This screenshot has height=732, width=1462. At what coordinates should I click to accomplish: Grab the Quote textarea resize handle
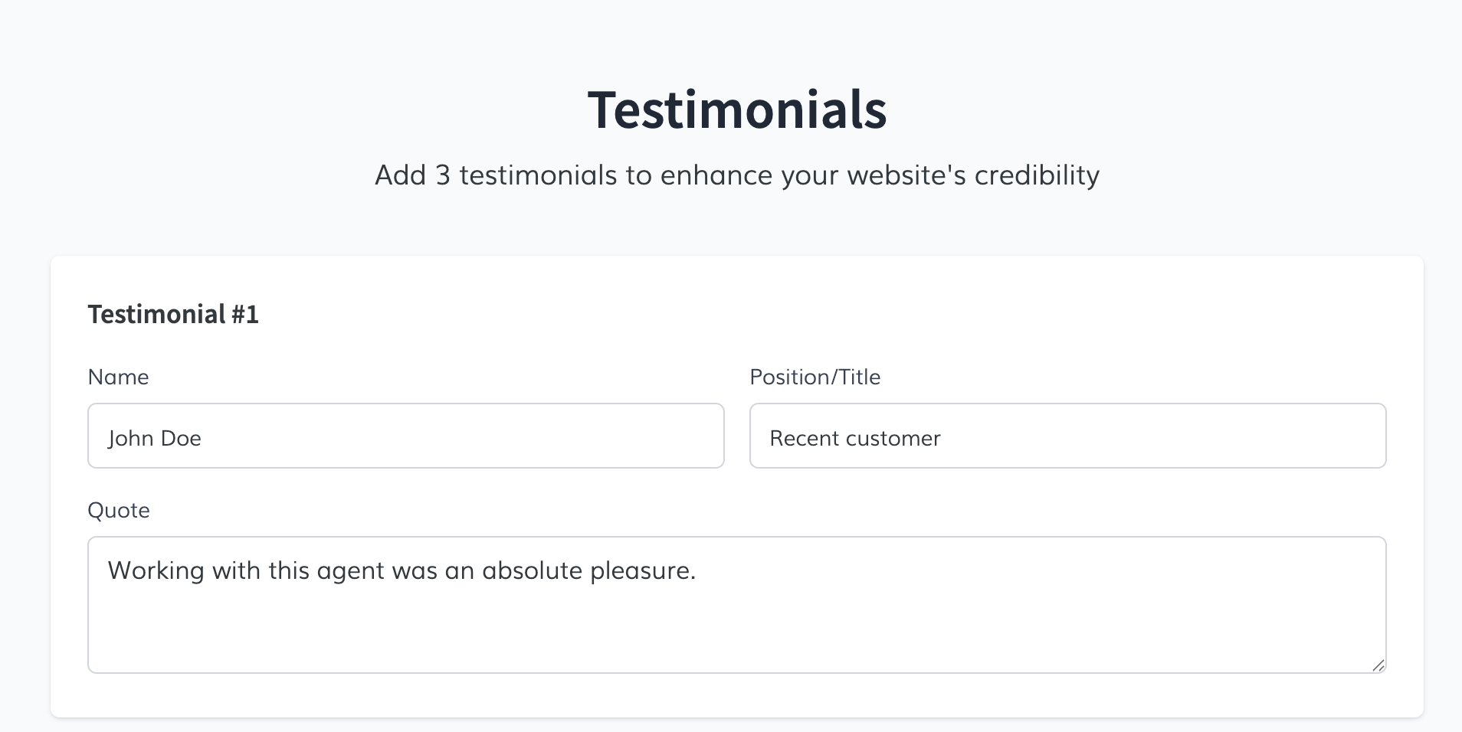1378,665
